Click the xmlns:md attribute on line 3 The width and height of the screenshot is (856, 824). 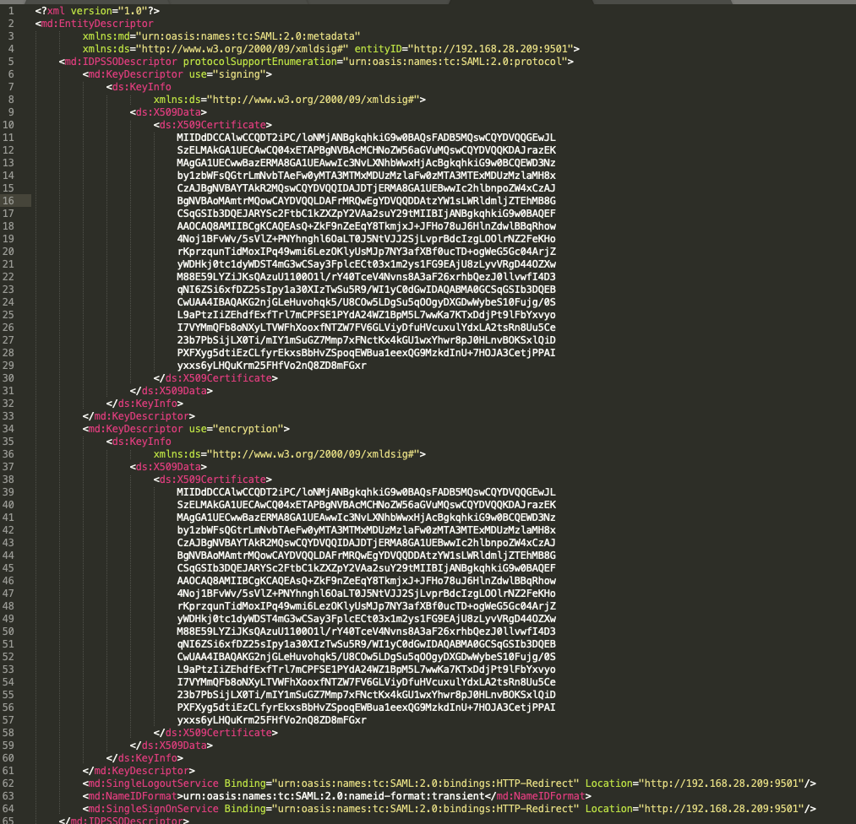(x=221, y=36)
